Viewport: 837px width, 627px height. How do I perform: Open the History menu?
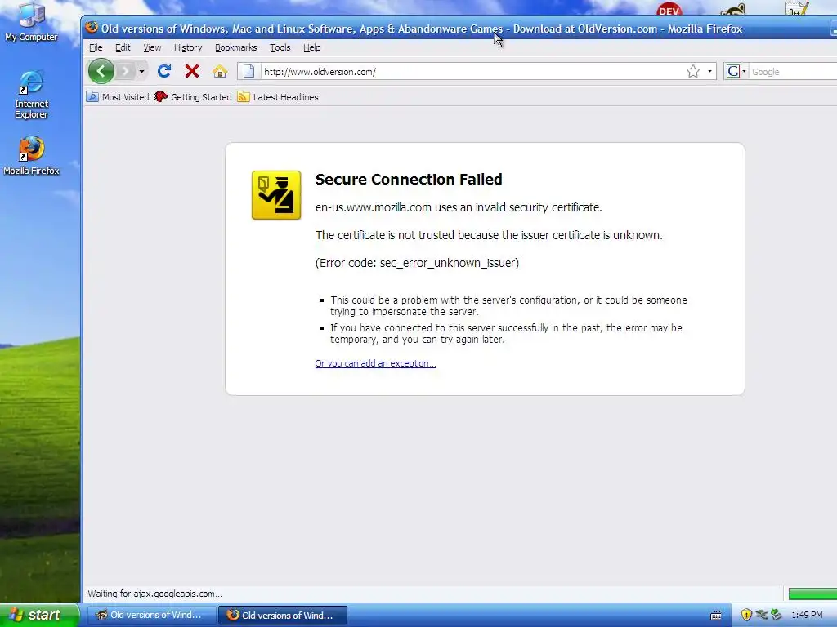pyautogui.click(x=188, y=47)
